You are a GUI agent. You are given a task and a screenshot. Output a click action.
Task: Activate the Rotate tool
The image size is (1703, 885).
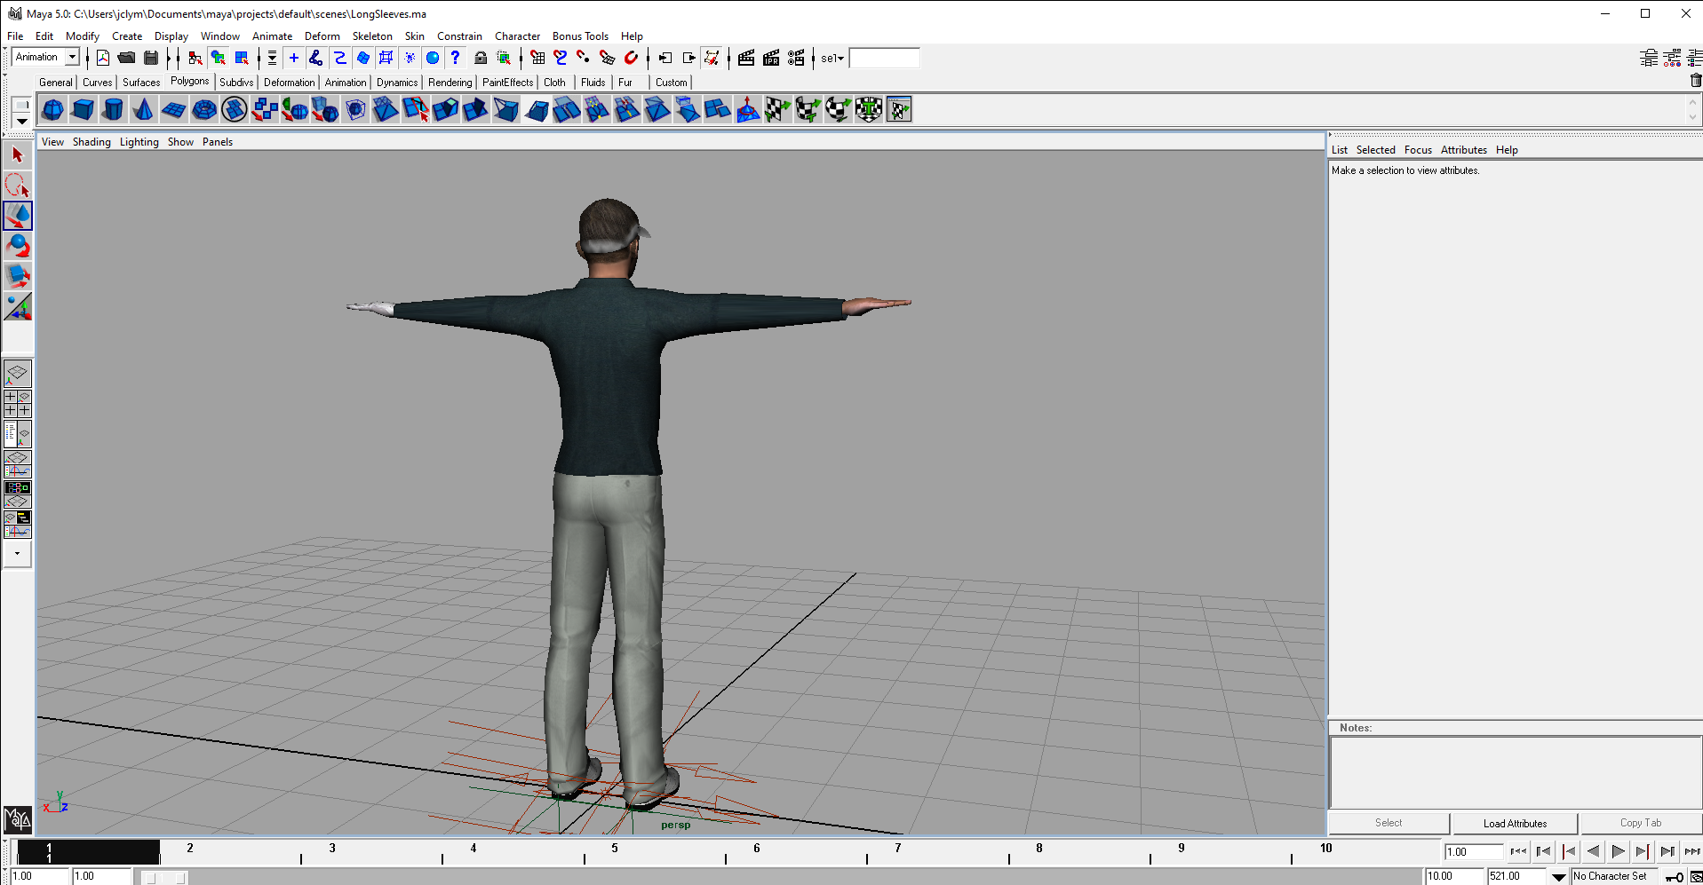18,246
